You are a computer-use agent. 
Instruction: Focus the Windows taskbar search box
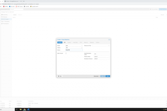tap(7, 109)
